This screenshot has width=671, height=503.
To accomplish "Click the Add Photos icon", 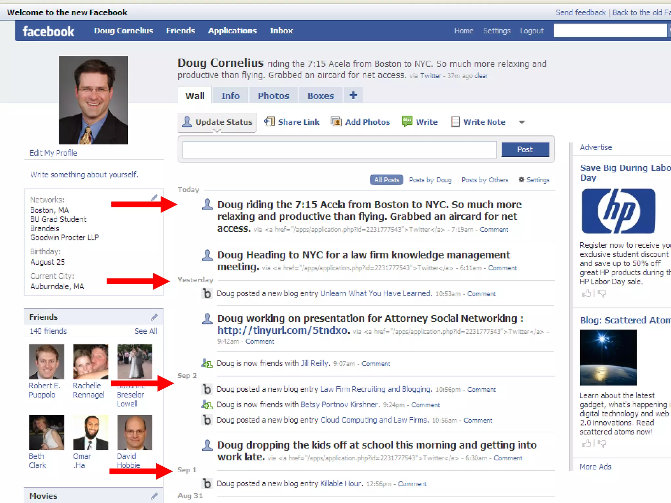I will click(336, 122).
